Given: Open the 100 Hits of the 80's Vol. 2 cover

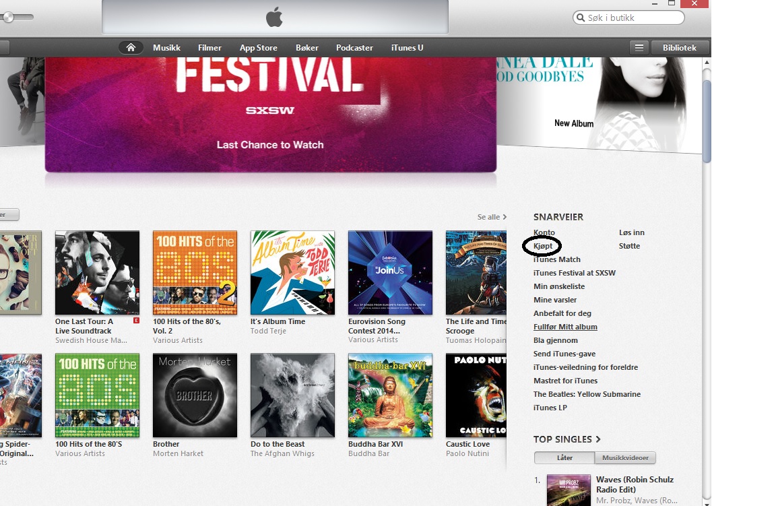Looking at the screenshot, I should click(x=195, y=272).
